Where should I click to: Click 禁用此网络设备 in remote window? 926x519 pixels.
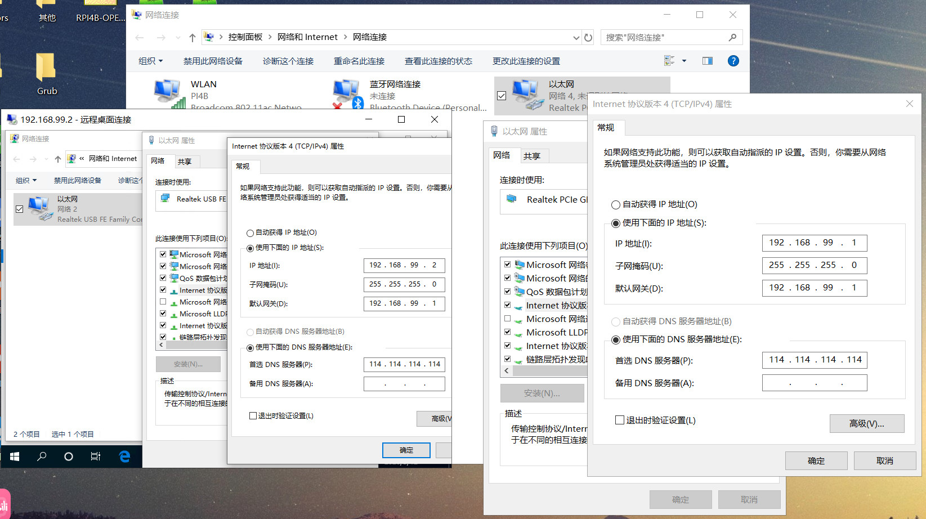[78, 181]
